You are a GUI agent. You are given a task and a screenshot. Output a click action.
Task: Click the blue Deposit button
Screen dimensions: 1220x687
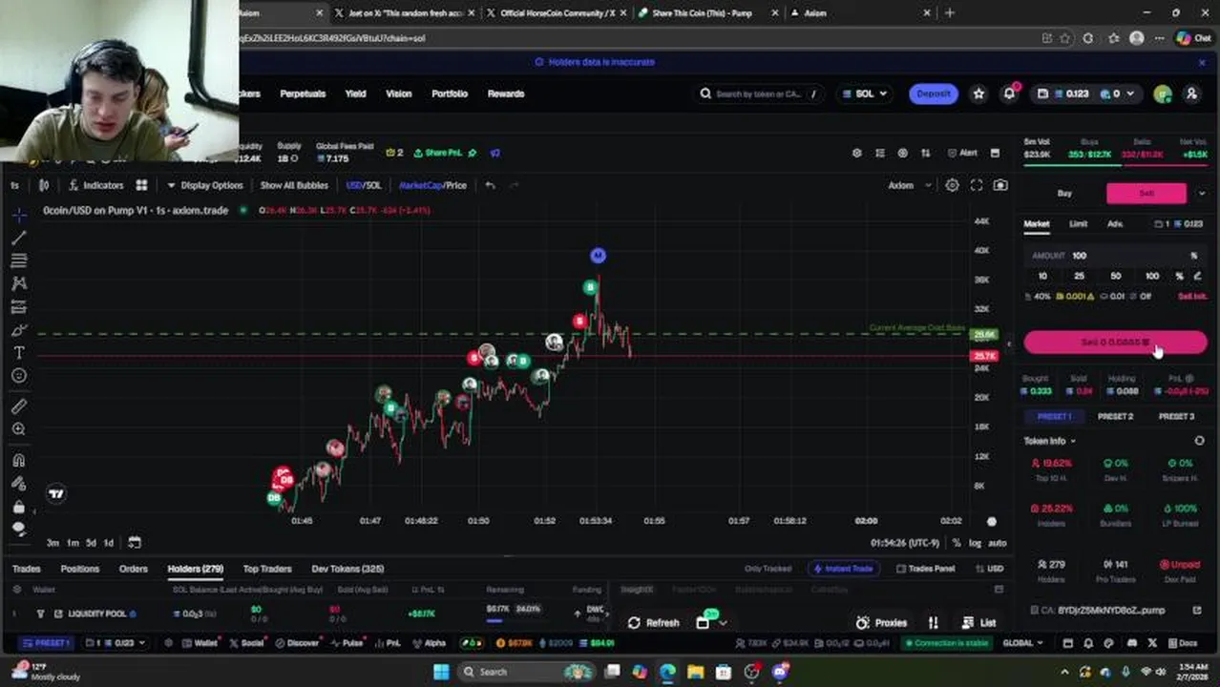pos(933,94)
